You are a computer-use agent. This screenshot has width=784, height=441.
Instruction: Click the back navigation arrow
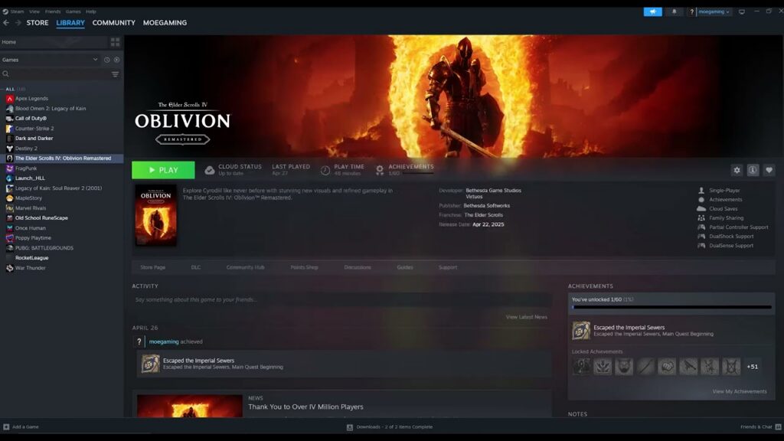tap(6, 22)
